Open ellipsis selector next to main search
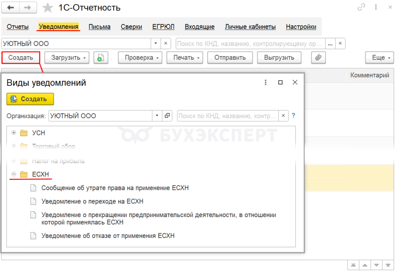Viewport: 395px width, 271px height. click(330, 44)
